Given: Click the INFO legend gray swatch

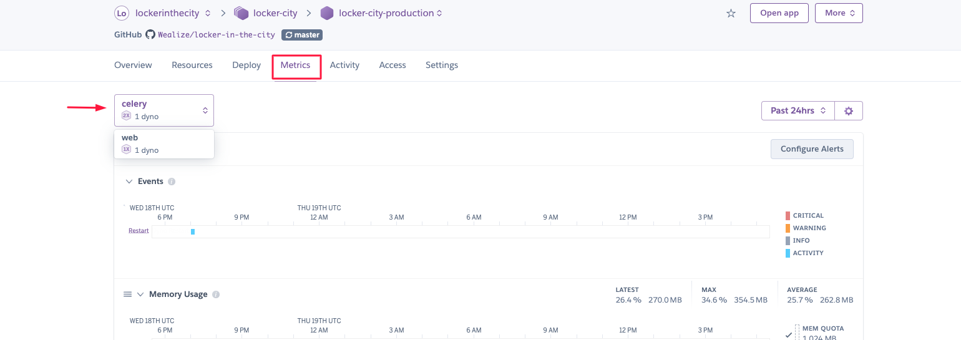Looking at the screenshot, I should point(788,241).
